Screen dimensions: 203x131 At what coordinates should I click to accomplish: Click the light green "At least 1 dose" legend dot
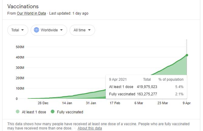(x=18, y=112)
